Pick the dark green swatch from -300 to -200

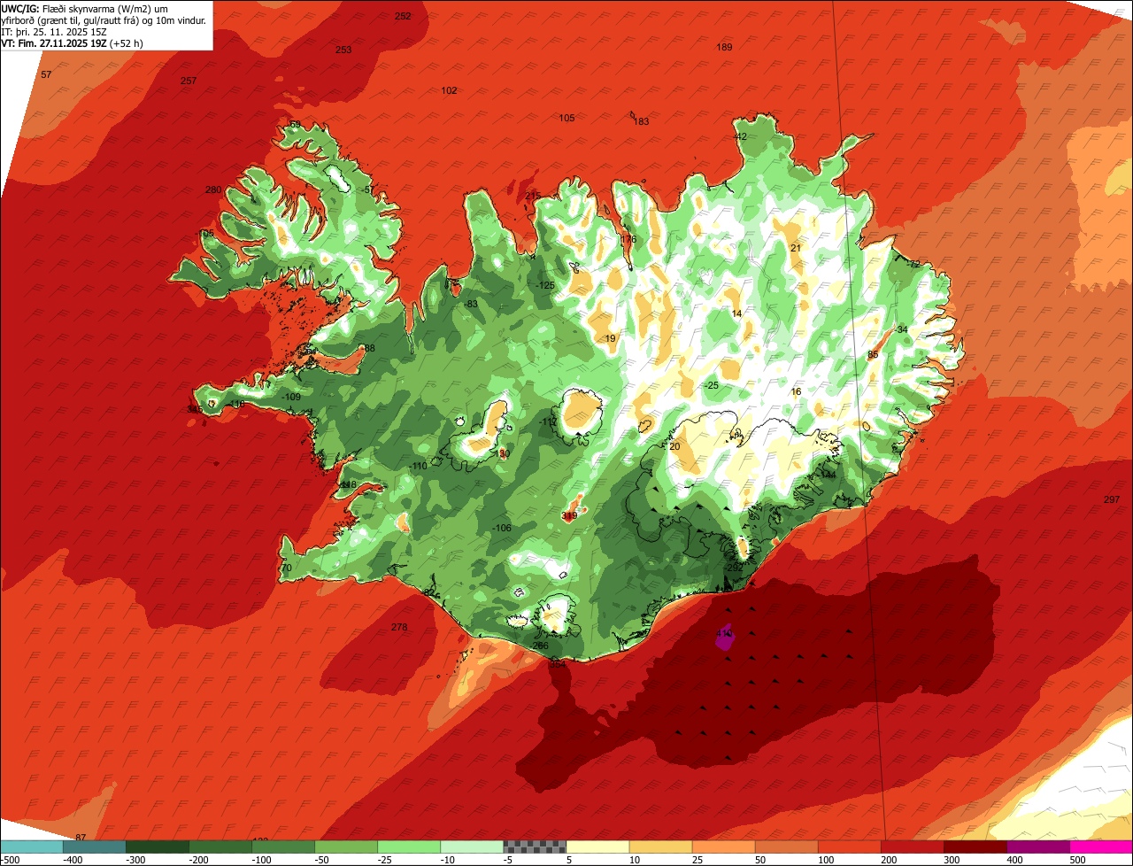pyautogui.click(x=158, y=847)
